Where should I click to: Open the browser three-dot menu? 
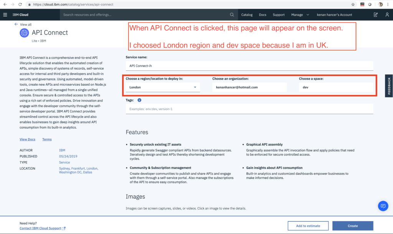(388, 5)
